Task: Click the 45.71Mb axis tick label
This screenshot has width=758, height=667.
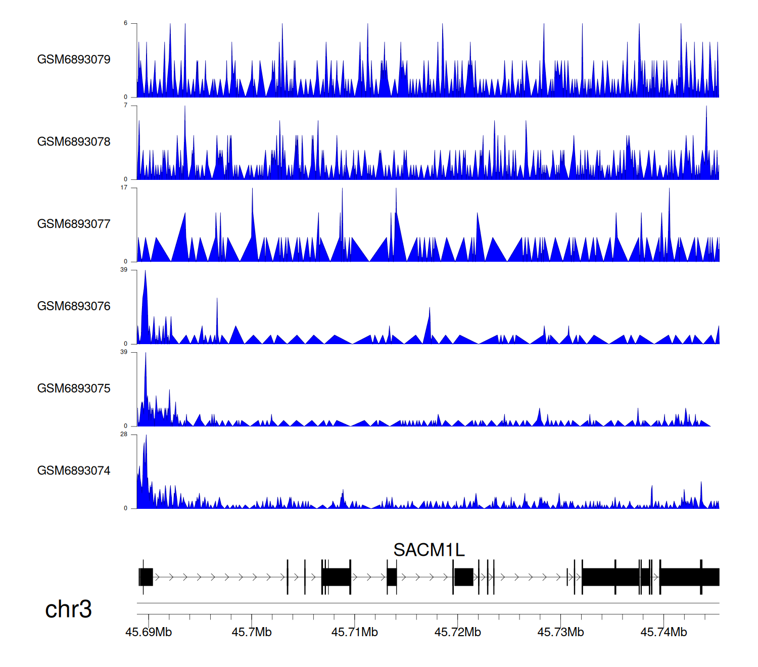Action: 354,632
